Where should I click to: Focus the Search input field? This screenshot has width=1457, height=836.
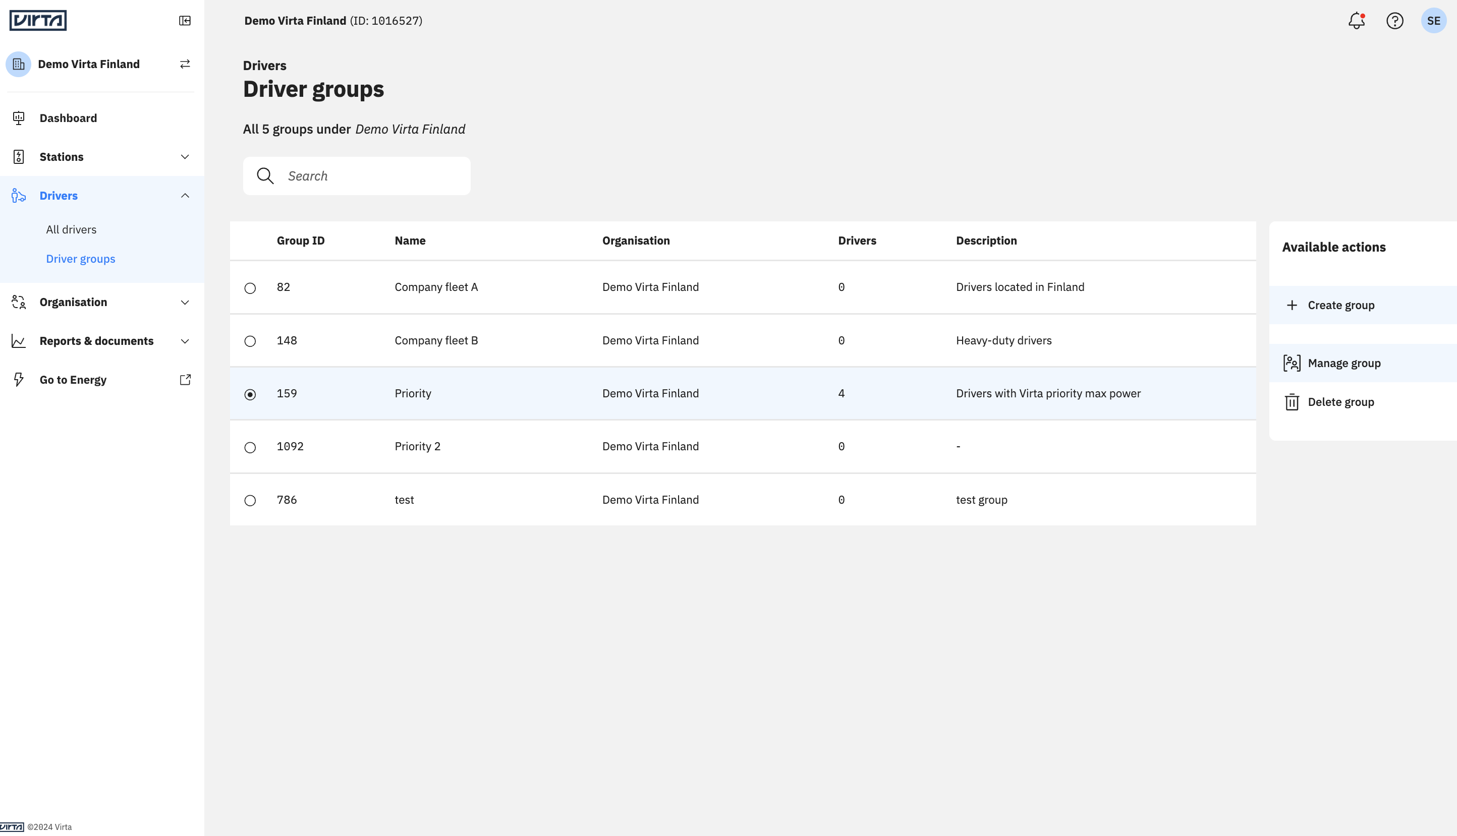point(357,175)
